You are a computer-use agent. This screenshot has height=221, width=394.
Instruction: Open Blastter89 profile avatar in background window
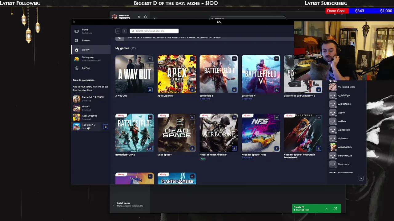115,17
